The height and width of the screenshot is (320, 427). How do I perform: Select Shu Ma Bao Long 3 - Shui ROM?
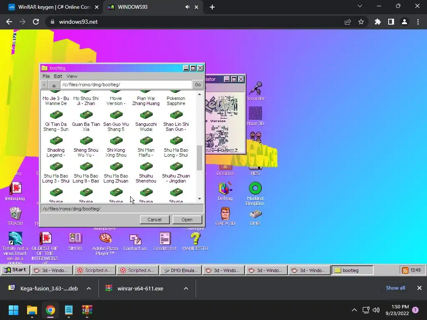point(56,172)
